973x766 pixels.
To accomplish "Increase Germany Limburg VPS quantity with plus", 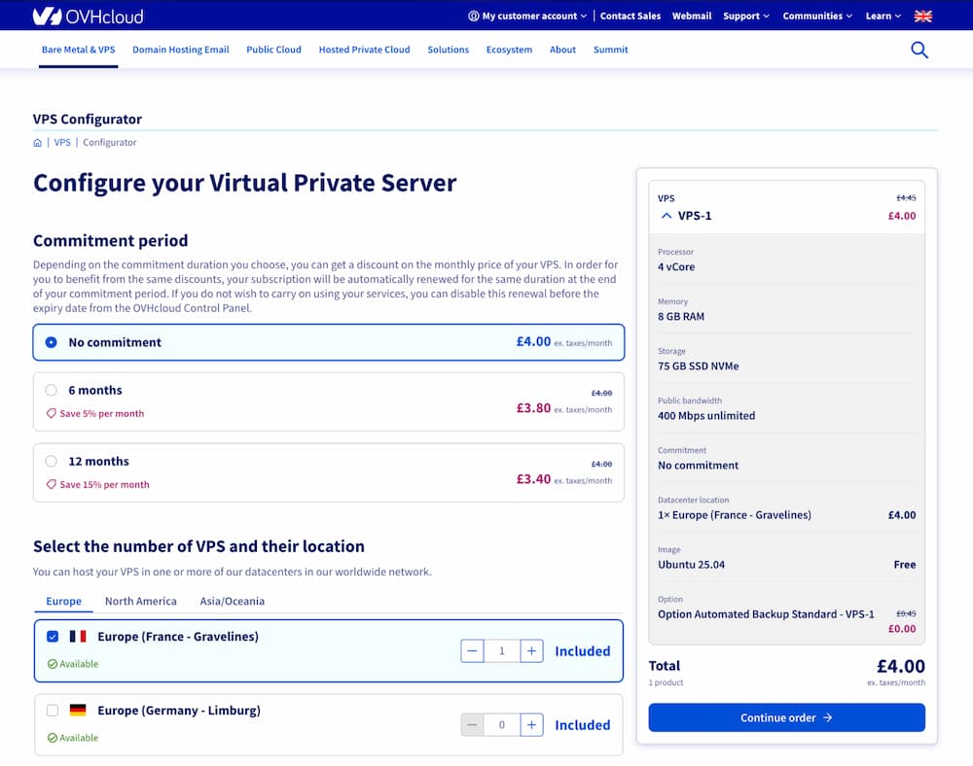I will [x=531, y=725].
